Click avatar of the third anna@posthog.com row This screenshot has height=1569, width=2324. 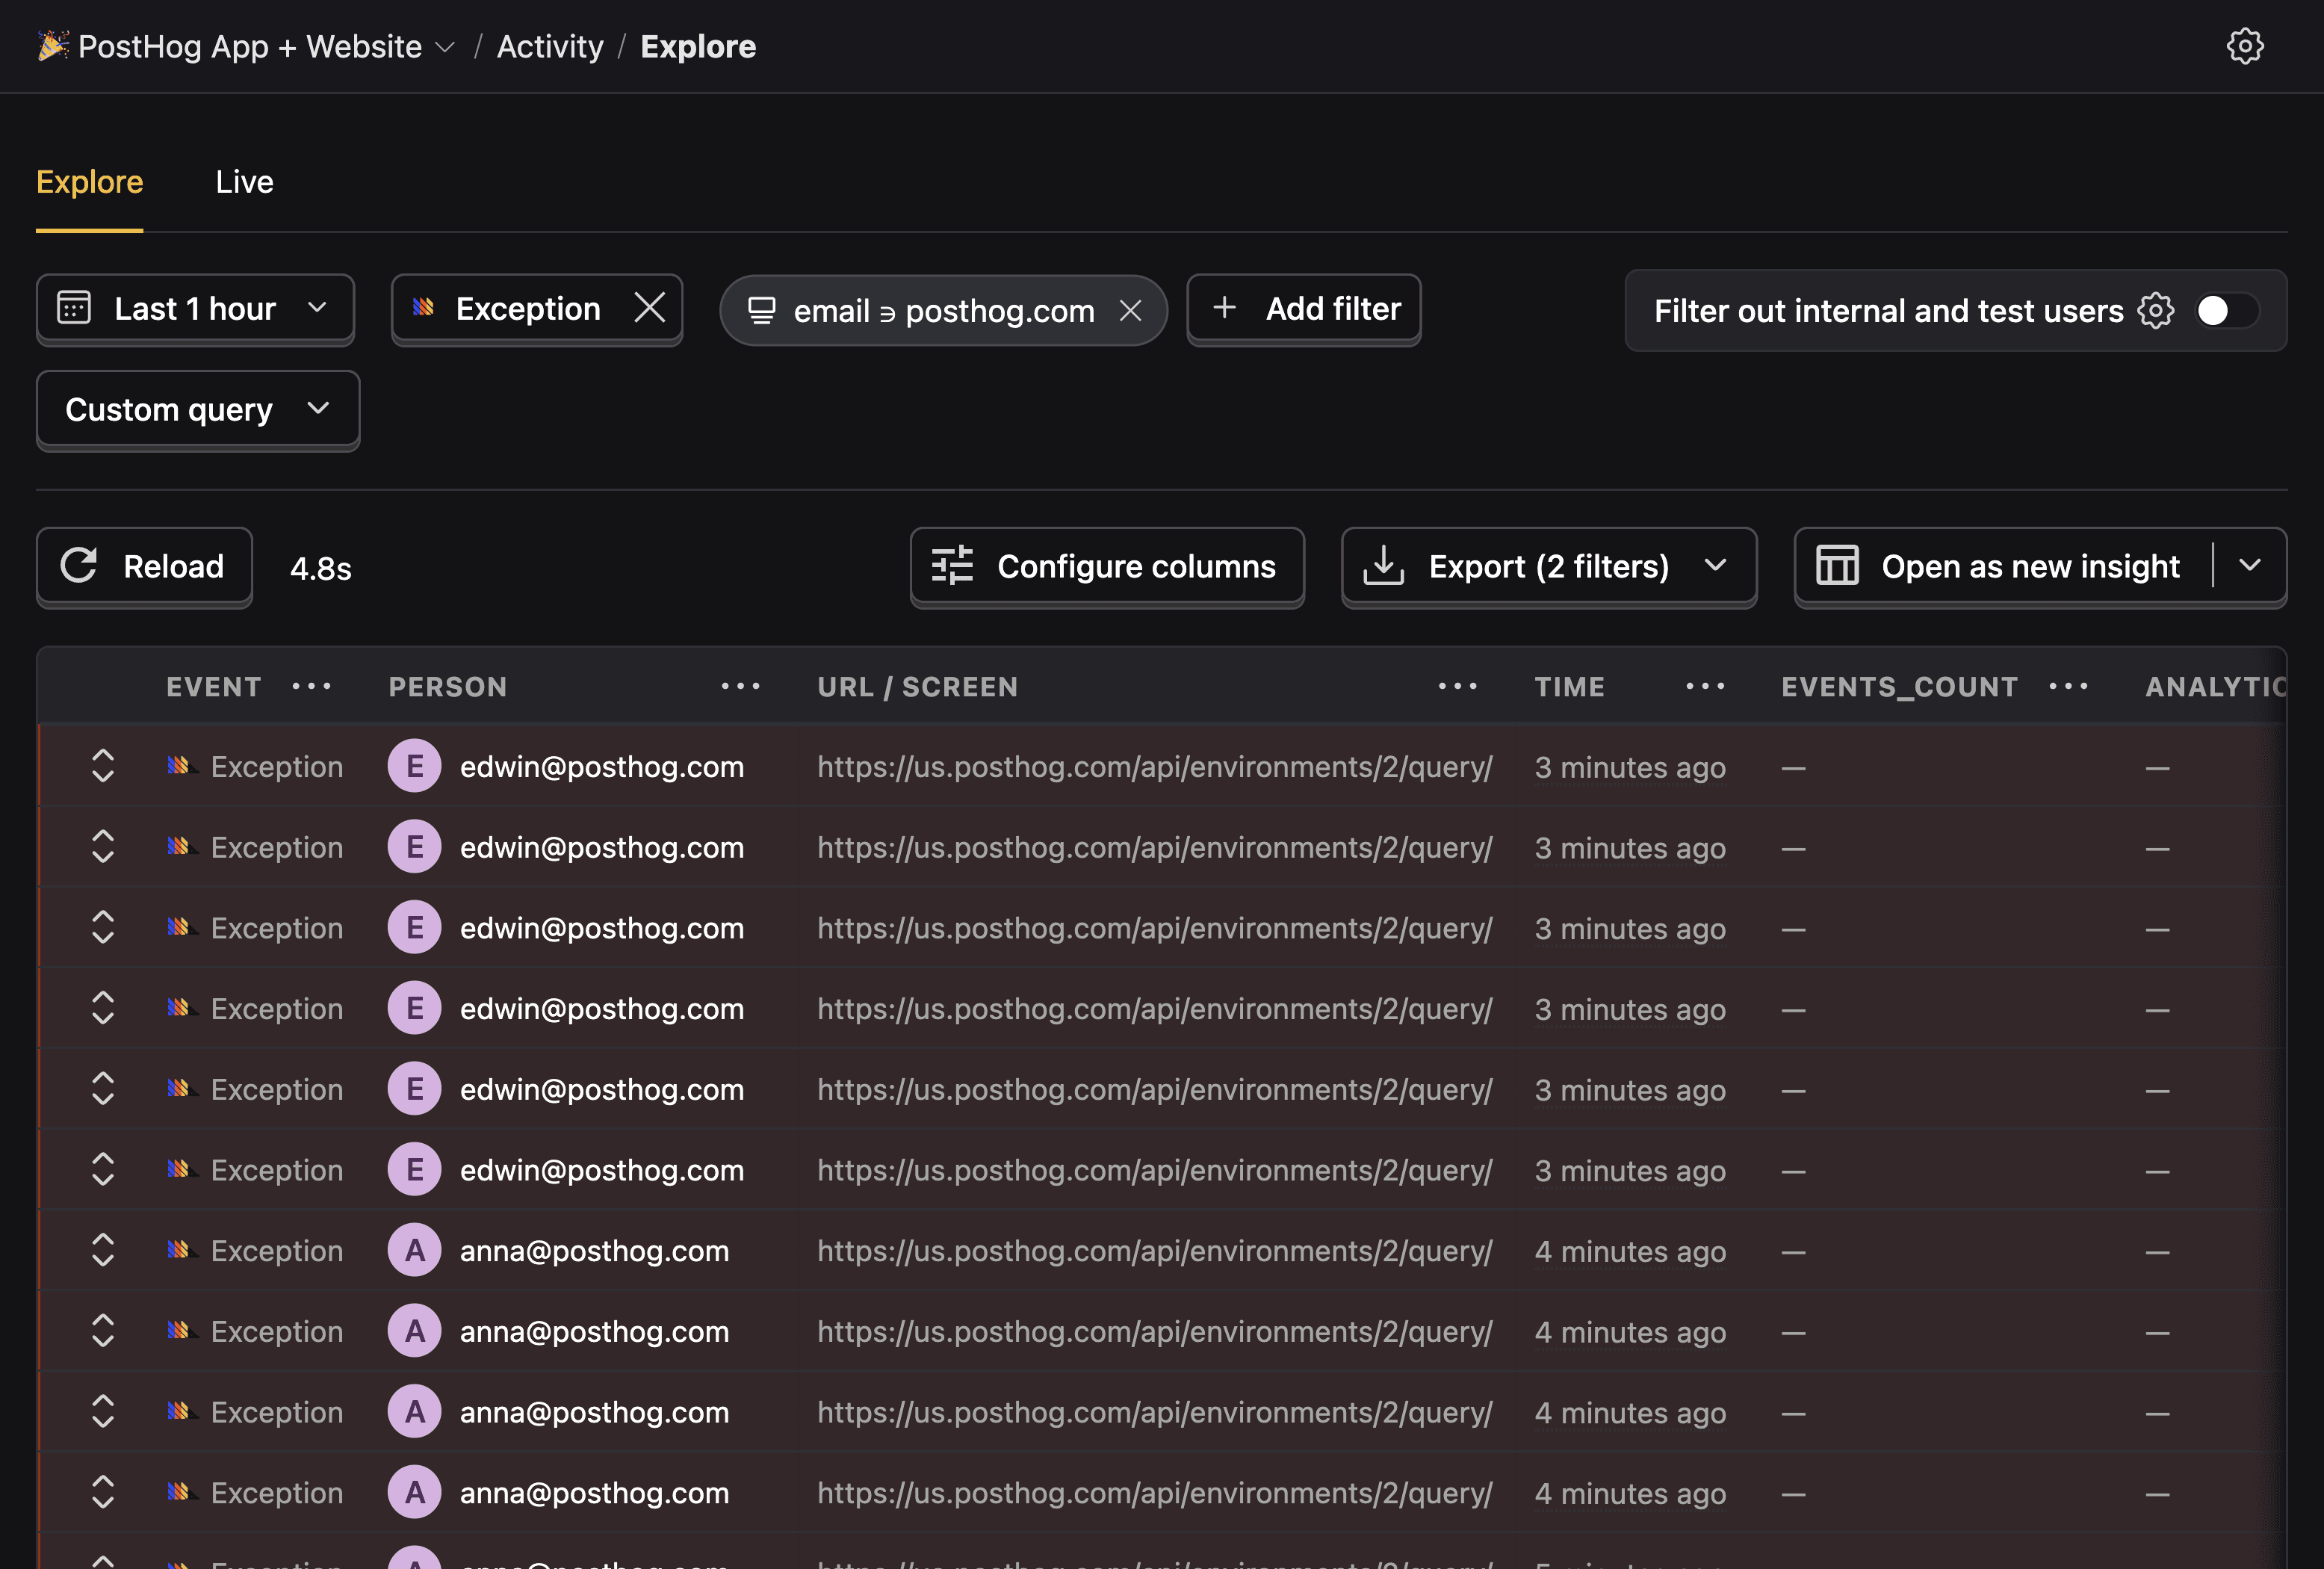click(x=415, y=1411)
